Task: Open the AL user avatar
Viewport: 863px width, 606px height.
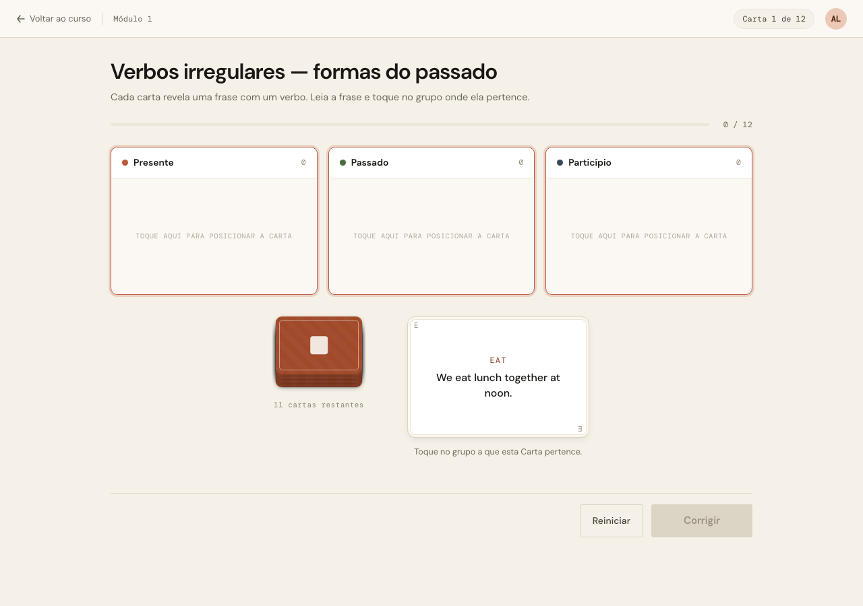Action: coord(836,19)
